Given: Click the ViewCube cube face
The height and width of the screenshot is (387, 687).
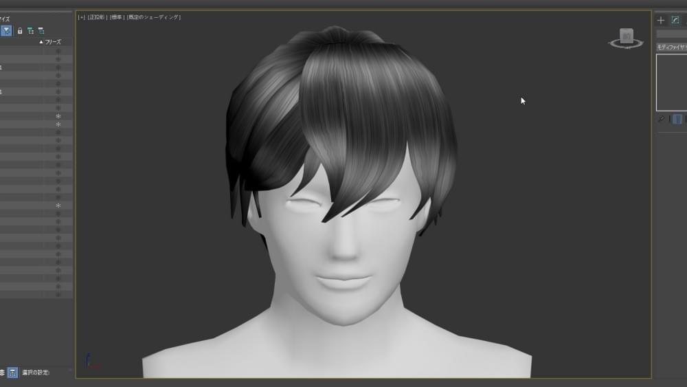Looking at the screenshot, I should (626, 35).
